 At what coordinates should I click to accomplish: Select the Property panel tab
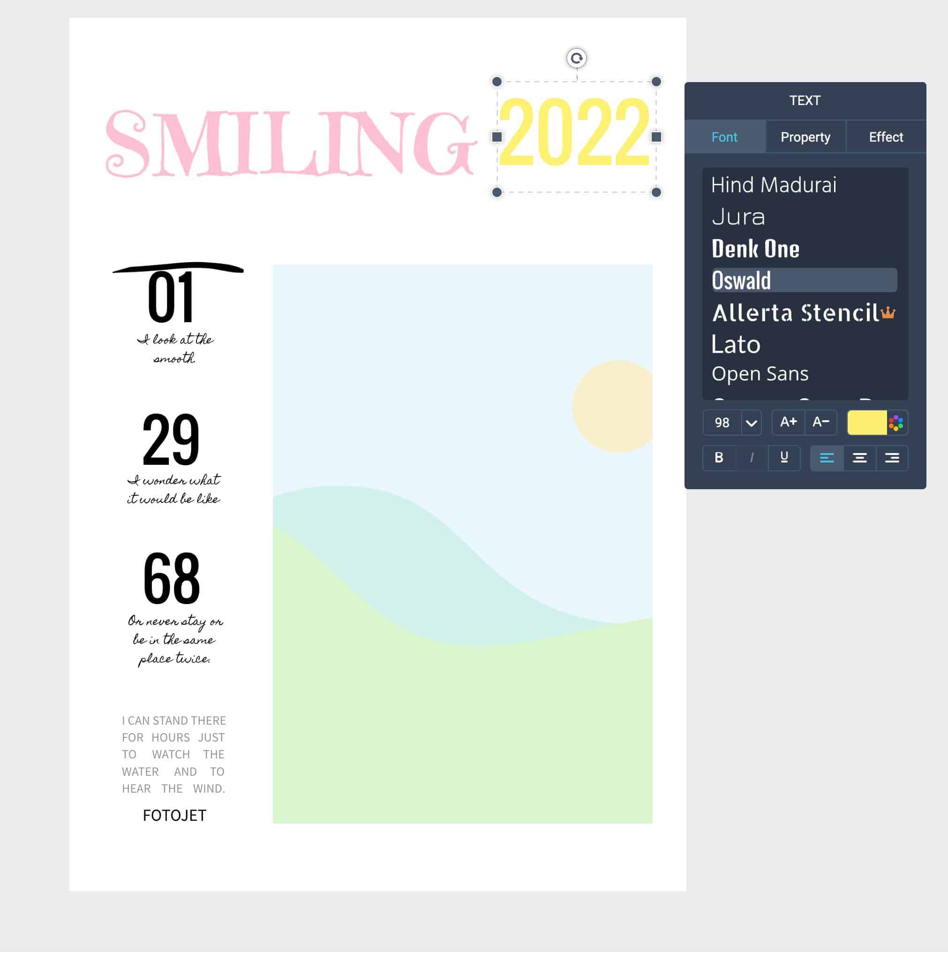[806, 136]
